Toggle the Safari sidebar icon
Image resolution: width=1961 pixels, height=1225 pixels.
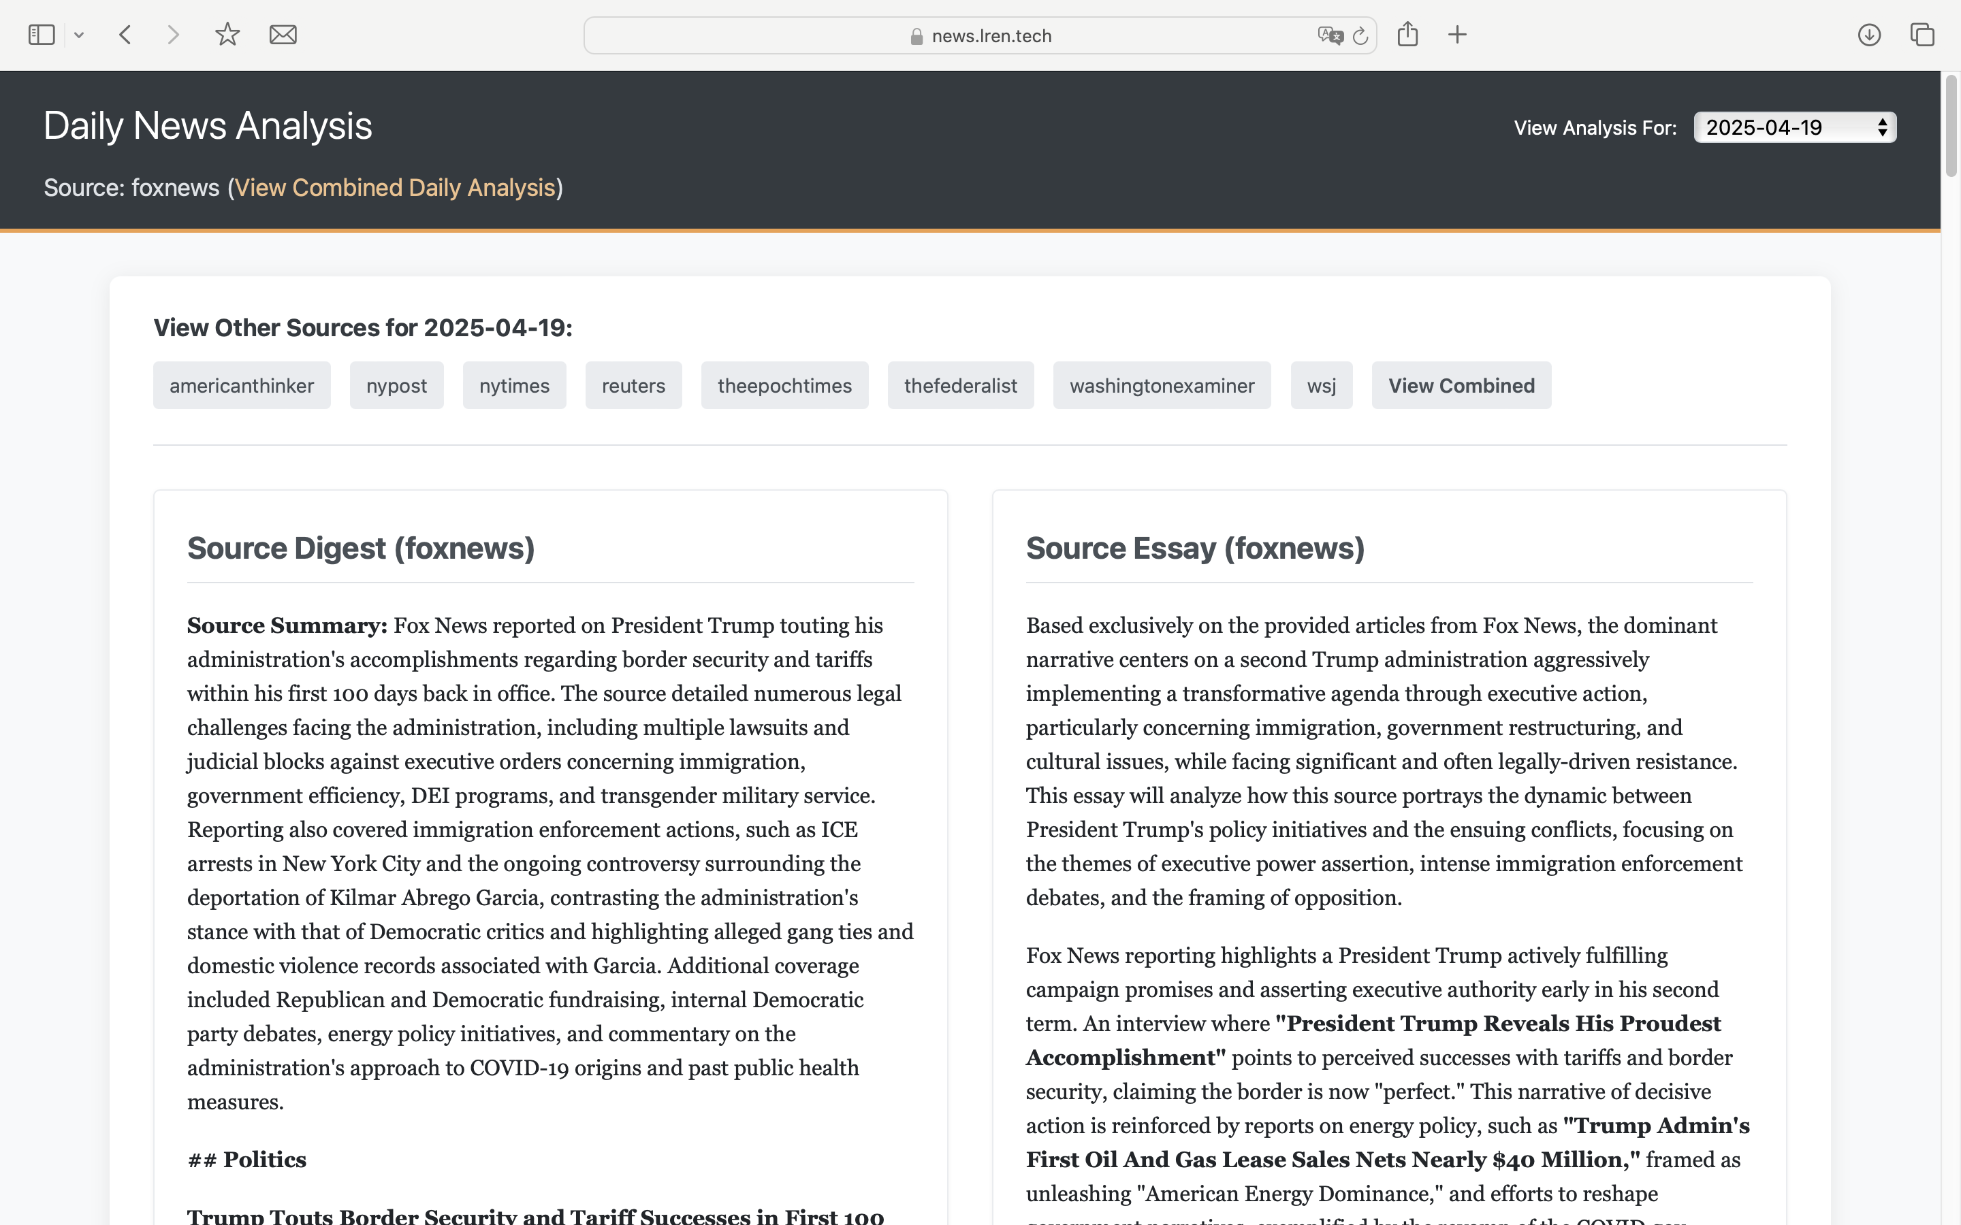(x=42, y=35)
